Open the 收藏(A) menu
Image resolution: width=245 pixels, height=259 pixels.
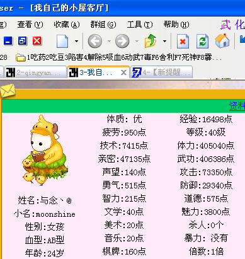pyautogui.click(x=67, y=25)
